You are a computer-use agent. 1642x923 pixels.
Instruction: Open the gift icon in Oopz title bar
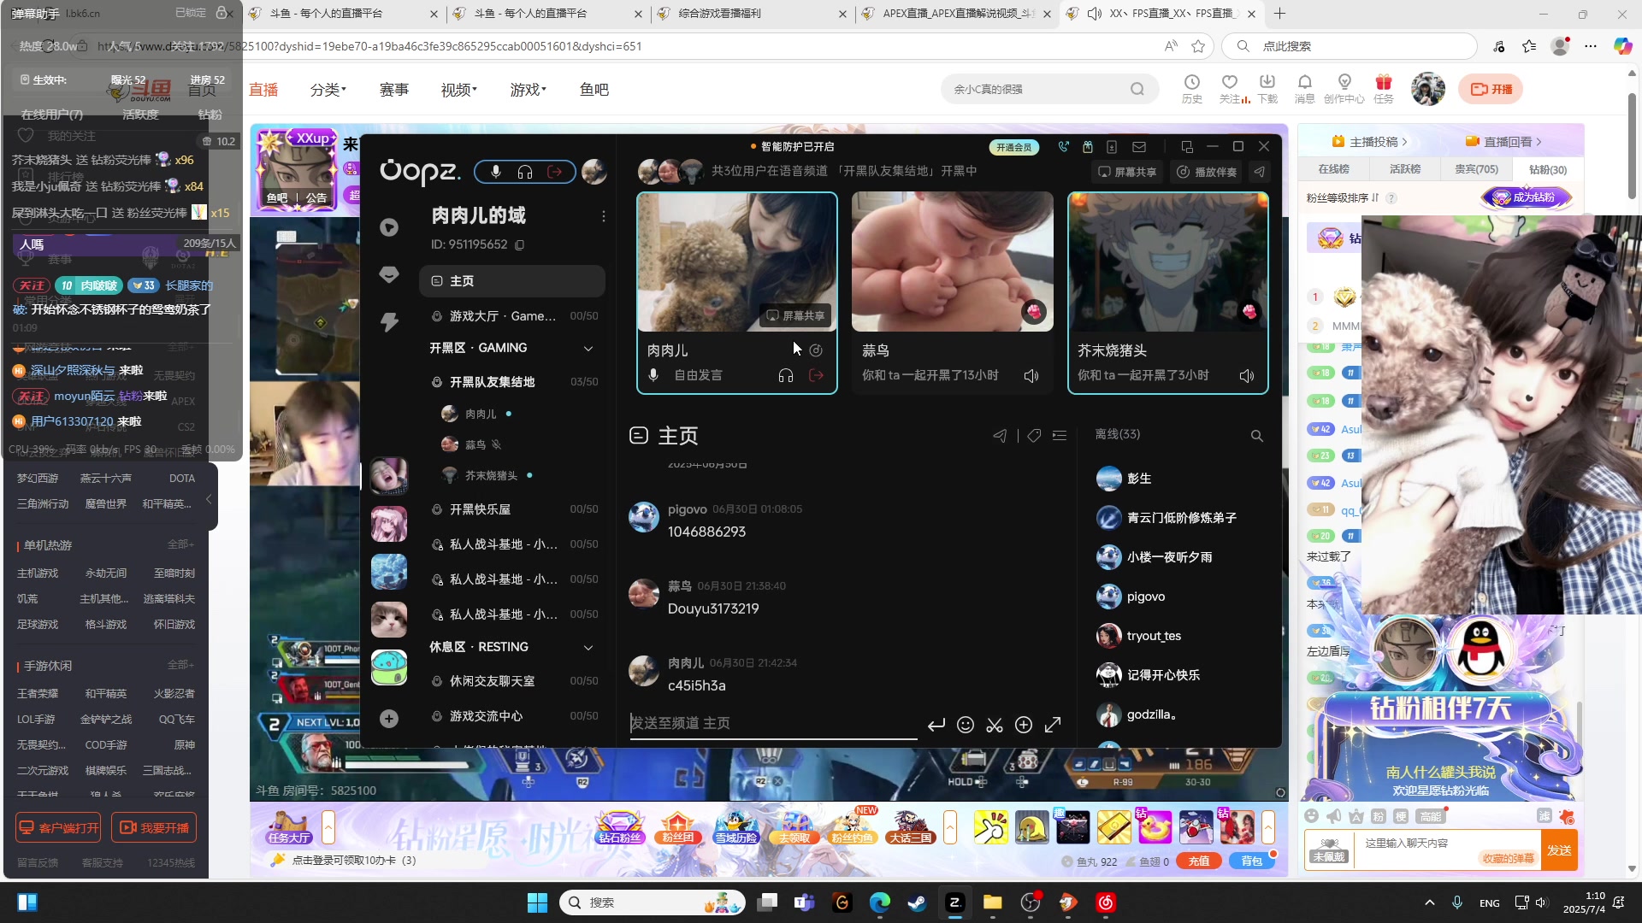pos(1088,147)
